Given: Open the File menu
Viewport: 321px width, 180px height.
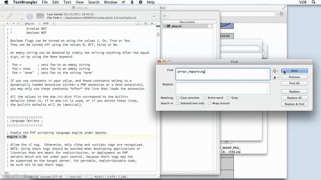Looking at the screenshot, I should click(x=45, y=2).
